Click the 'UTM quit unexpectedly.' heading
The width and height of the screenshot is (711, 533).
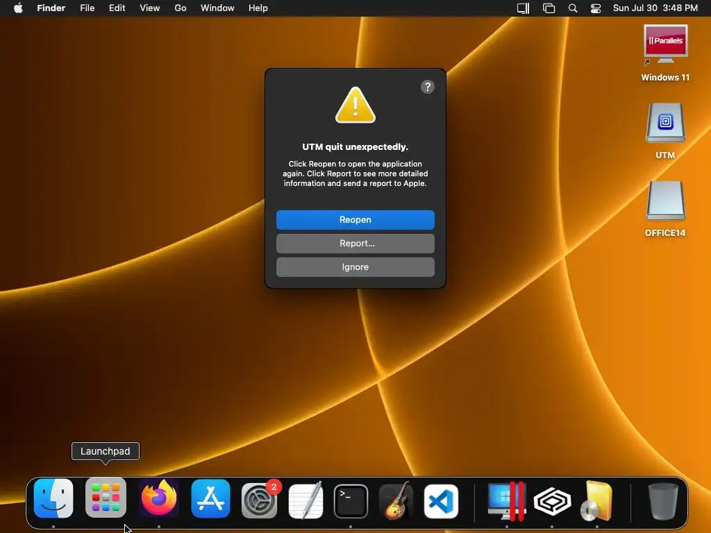(x=355, y=147)
